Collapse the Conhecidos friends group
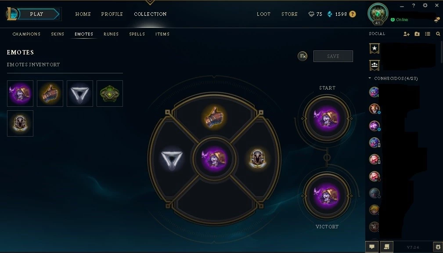 [x=370, y=78]
